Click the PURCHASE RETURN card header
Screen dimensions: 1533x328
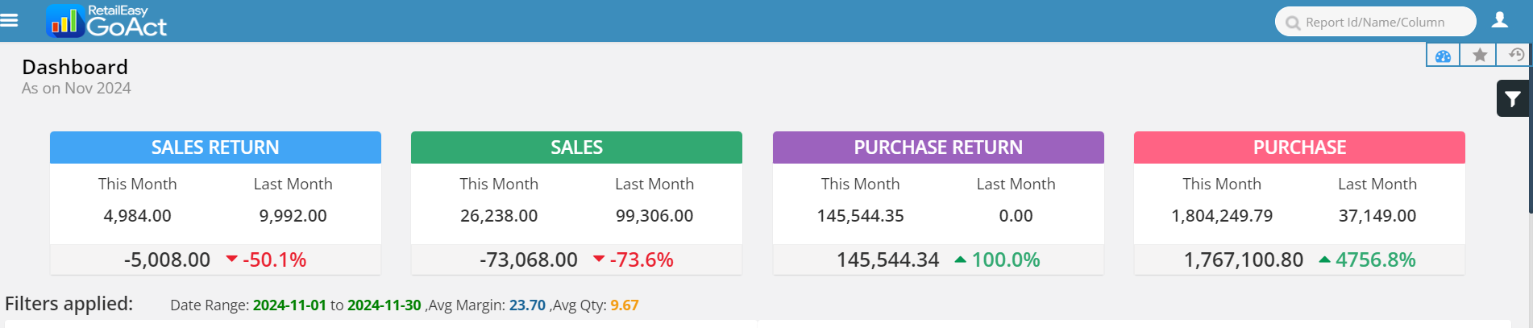[x=938, y=147]
